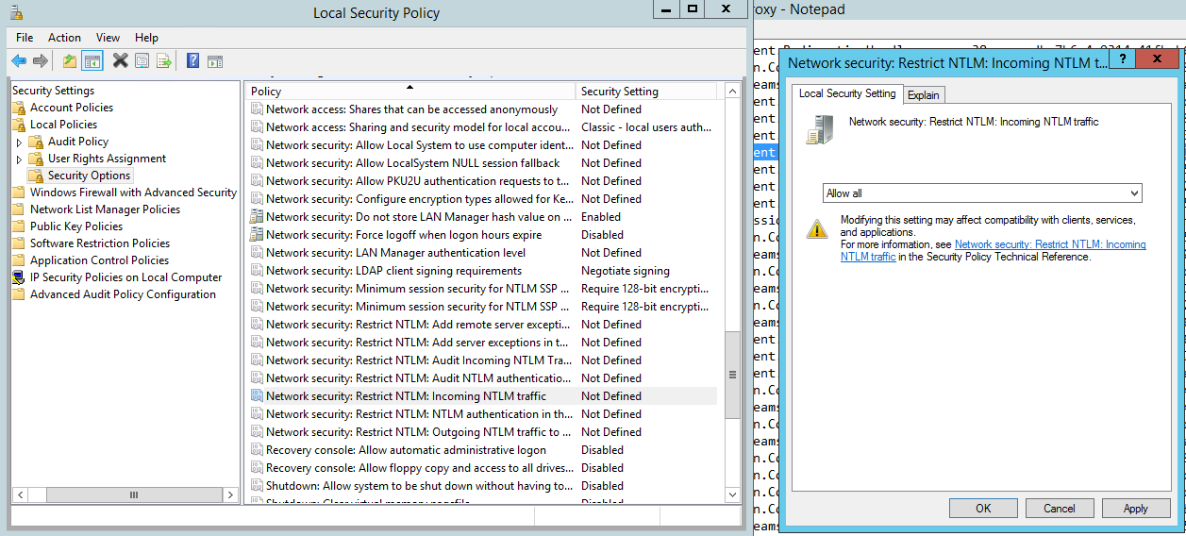1186x536 pixels.
Task: Select the Local Security Setting tab
Action: tap(847, 93)
